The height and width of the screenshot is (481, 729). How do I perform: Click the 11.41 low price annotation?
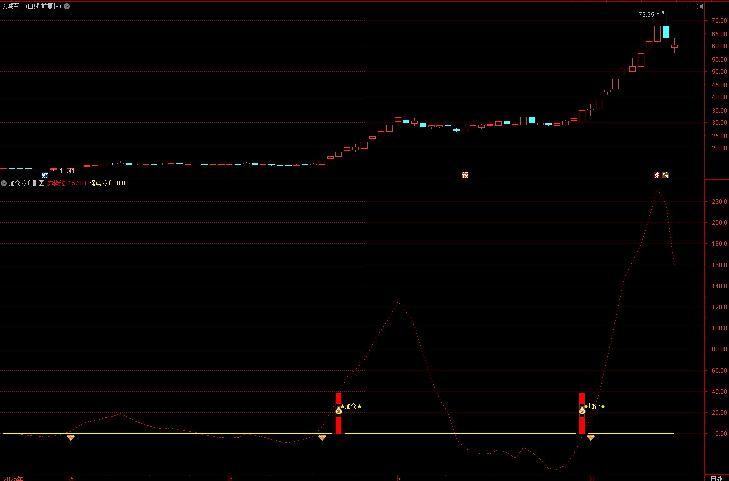tap(67, 171)
